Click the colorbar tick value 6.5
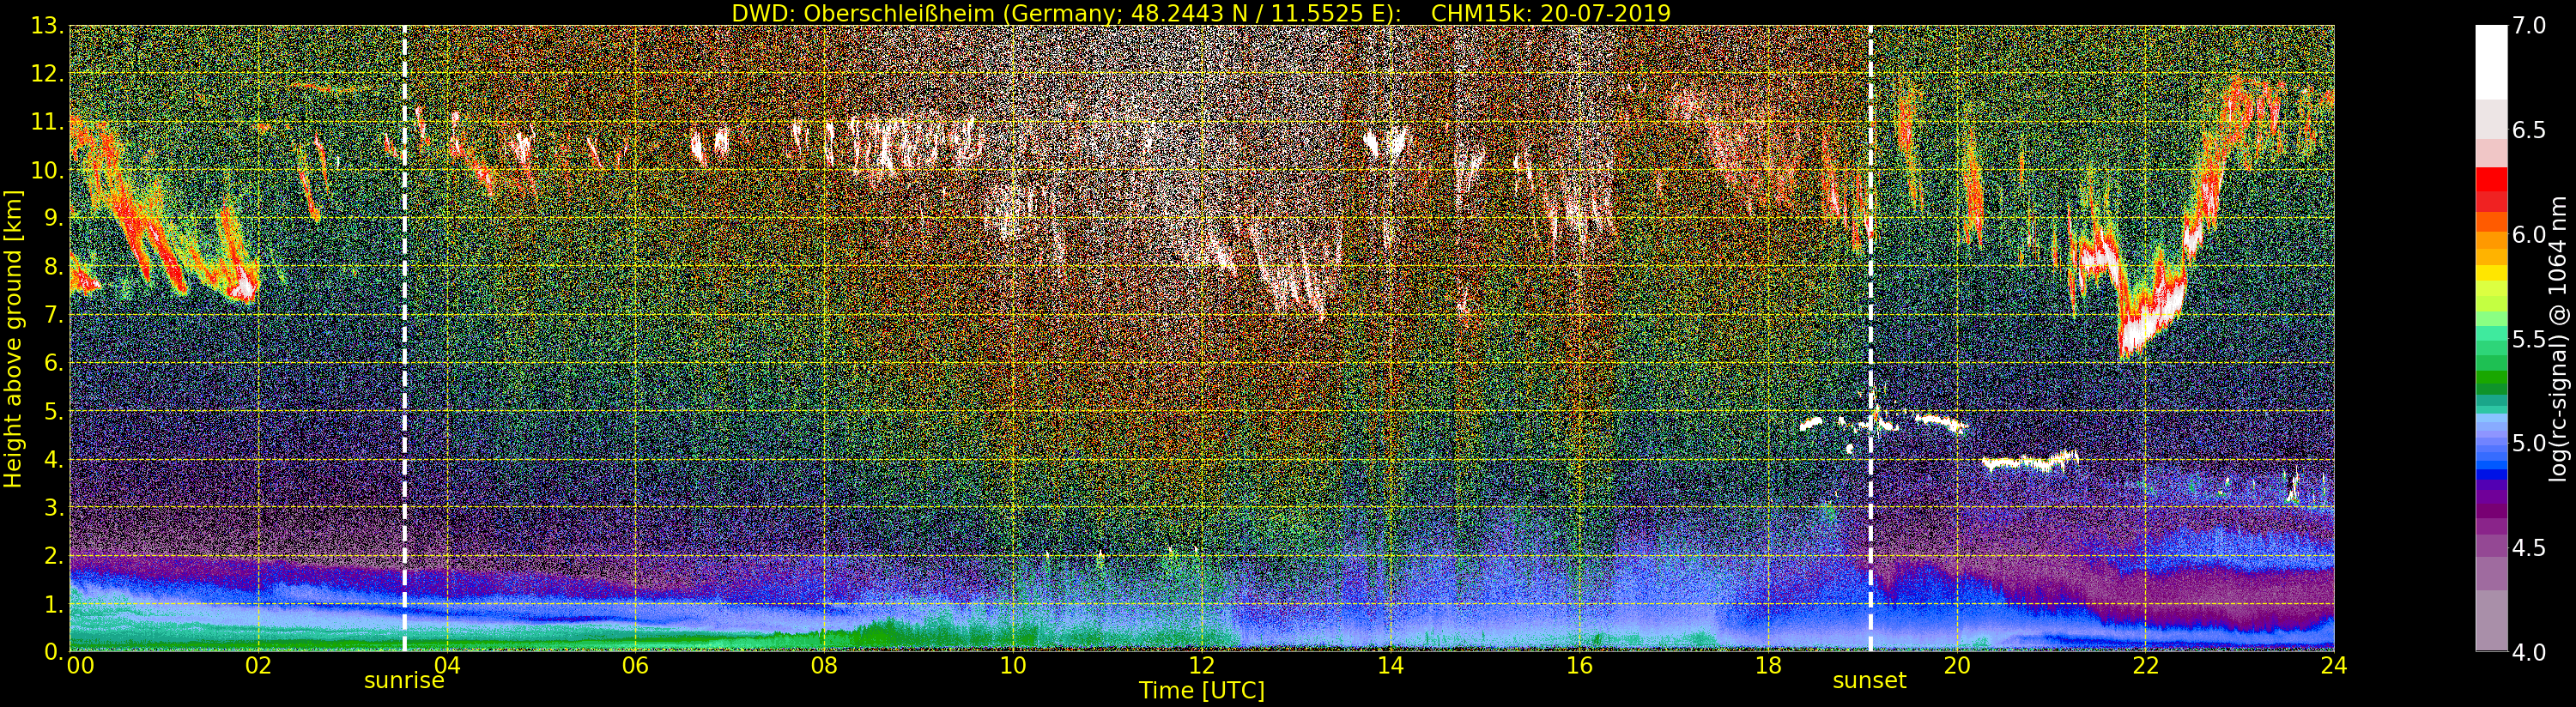 (x=2529, y=130)
